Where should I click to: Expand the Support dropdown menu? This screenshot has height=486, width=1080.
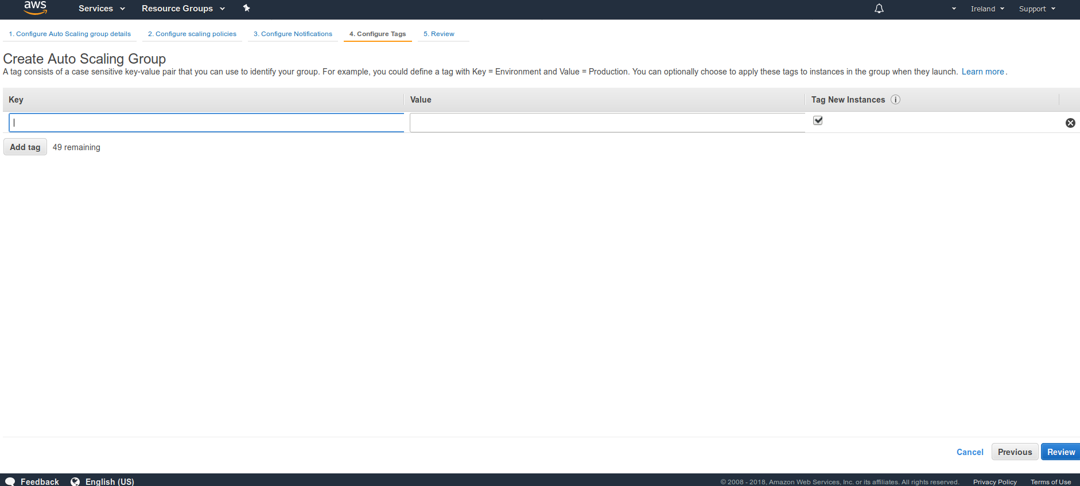coord(1036,9)
